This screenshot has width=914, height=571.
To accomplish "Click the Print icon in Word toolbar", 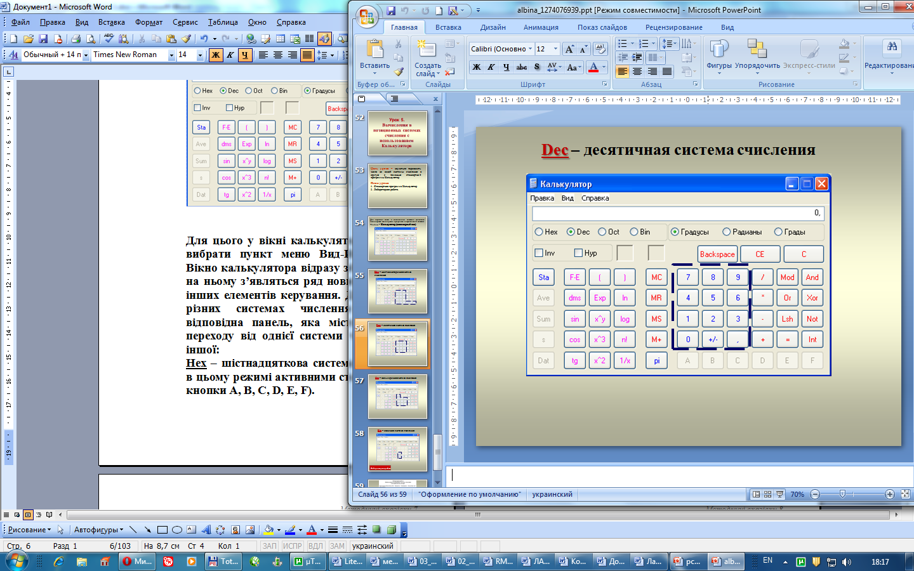I will click(x=76, y=39).
